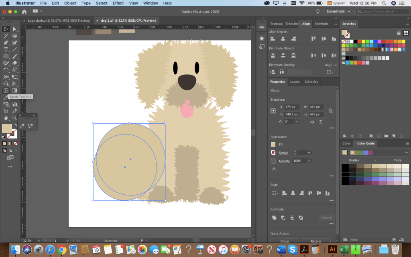Image resolution: width=411 pixels, height=257 pixels.
Task: Select the Direct Selection tool
Action: click(x=15, y=29)
